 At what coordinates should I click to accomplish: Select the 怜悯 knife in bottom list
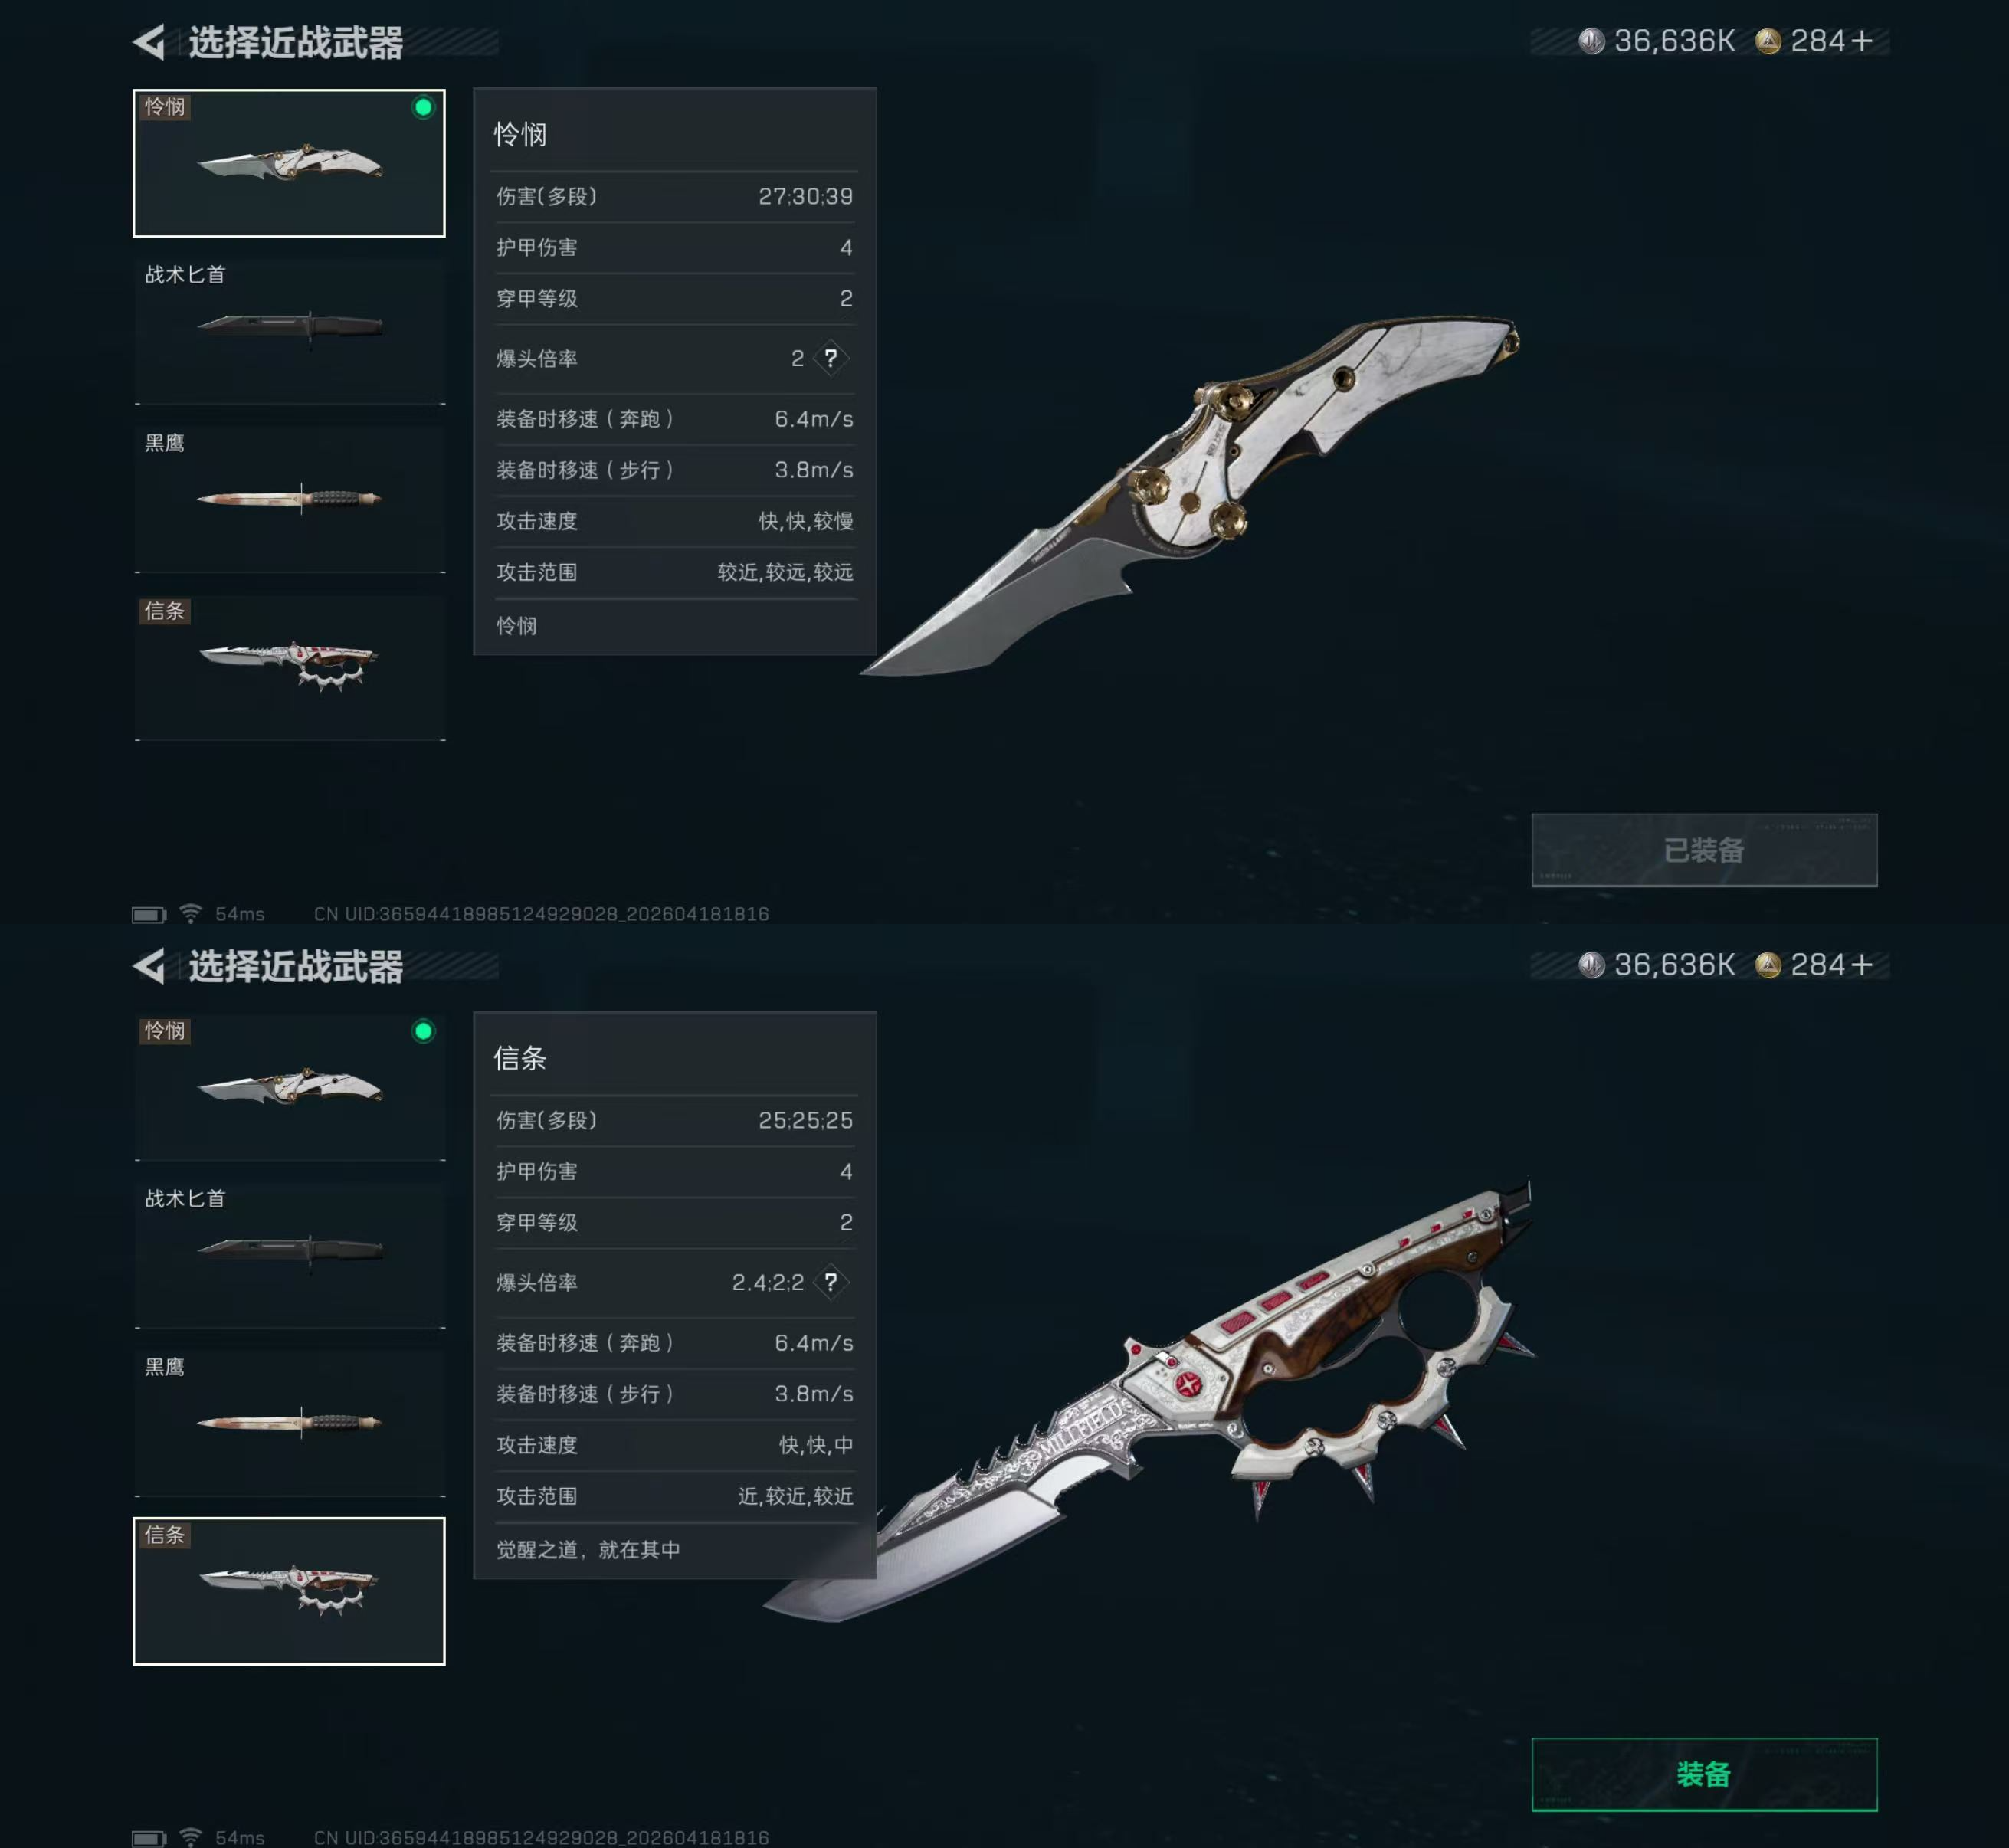coord(290,1087)
